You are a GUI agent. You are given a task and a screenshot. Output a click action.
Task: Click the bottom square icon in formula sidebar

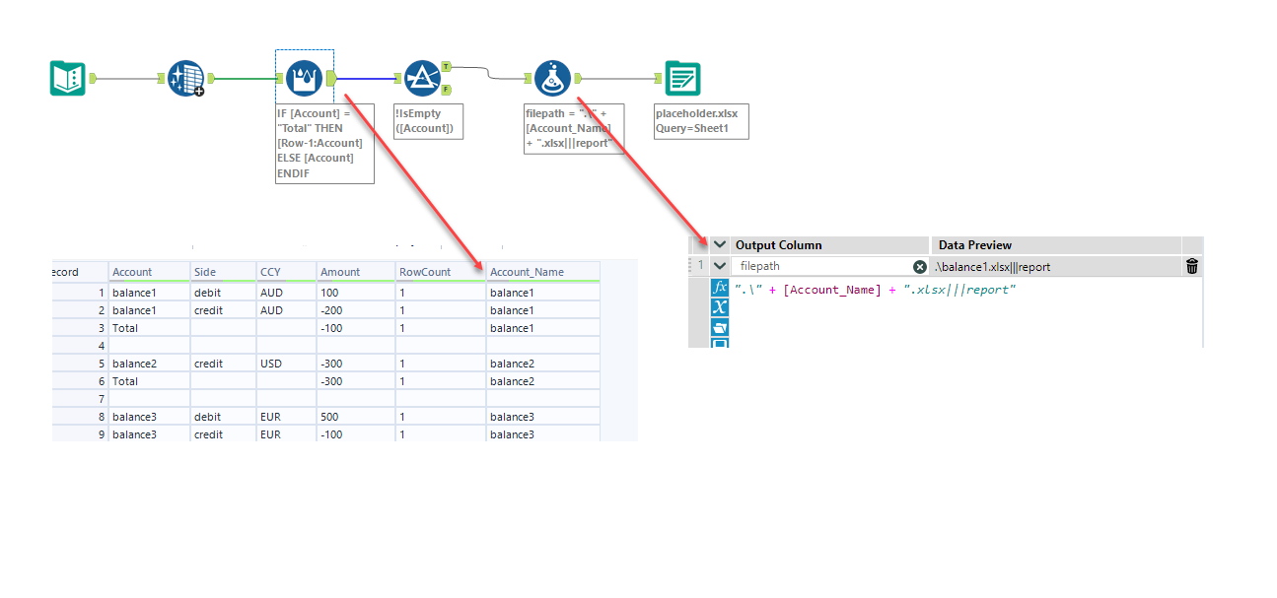[x=719, y=342]
